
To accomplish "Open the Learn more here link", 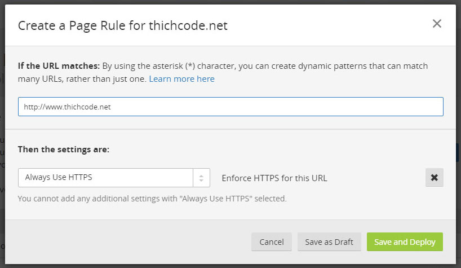I will tap(181, 79).
